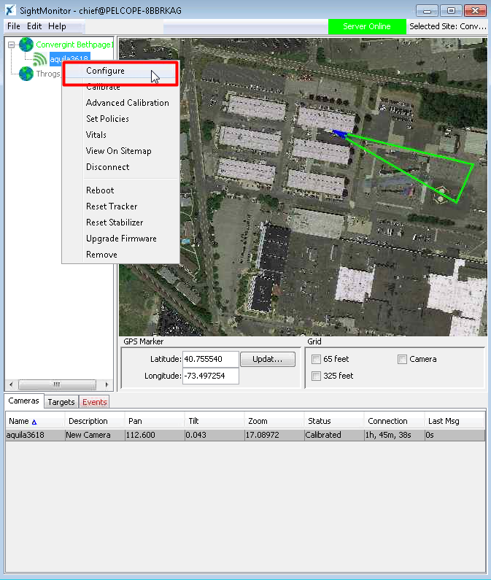The image size is (491, 580).
Task: Click the 17.08972 zoom value cell
Action: click(274, 435)
